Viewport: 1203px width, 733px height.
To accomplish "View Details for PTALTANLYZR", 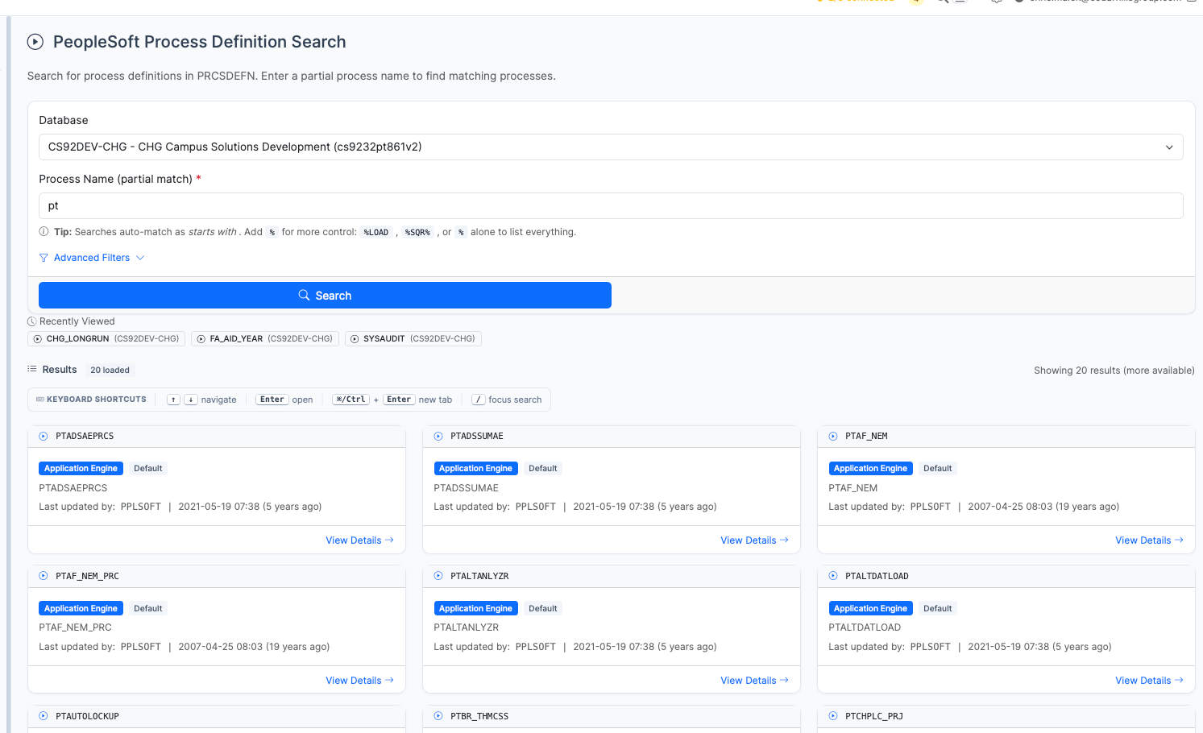I will (x=754, y=681).
